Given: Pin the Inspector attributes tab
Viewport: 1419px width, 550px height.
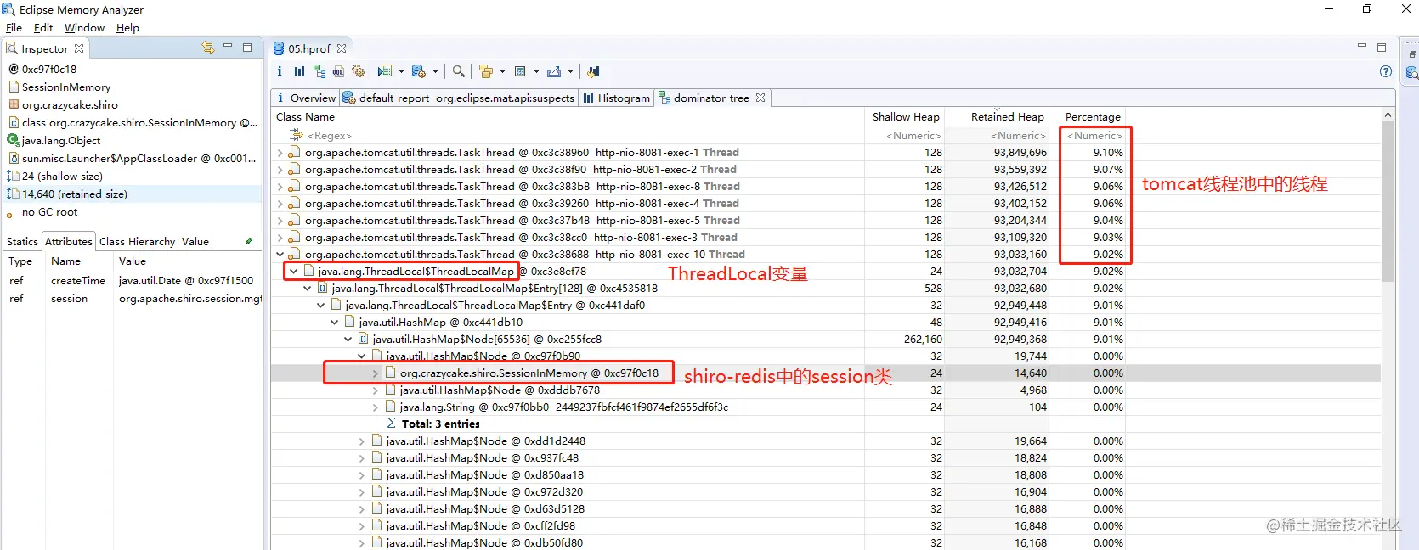Looking at the screenshot, I should click(249, 241).
